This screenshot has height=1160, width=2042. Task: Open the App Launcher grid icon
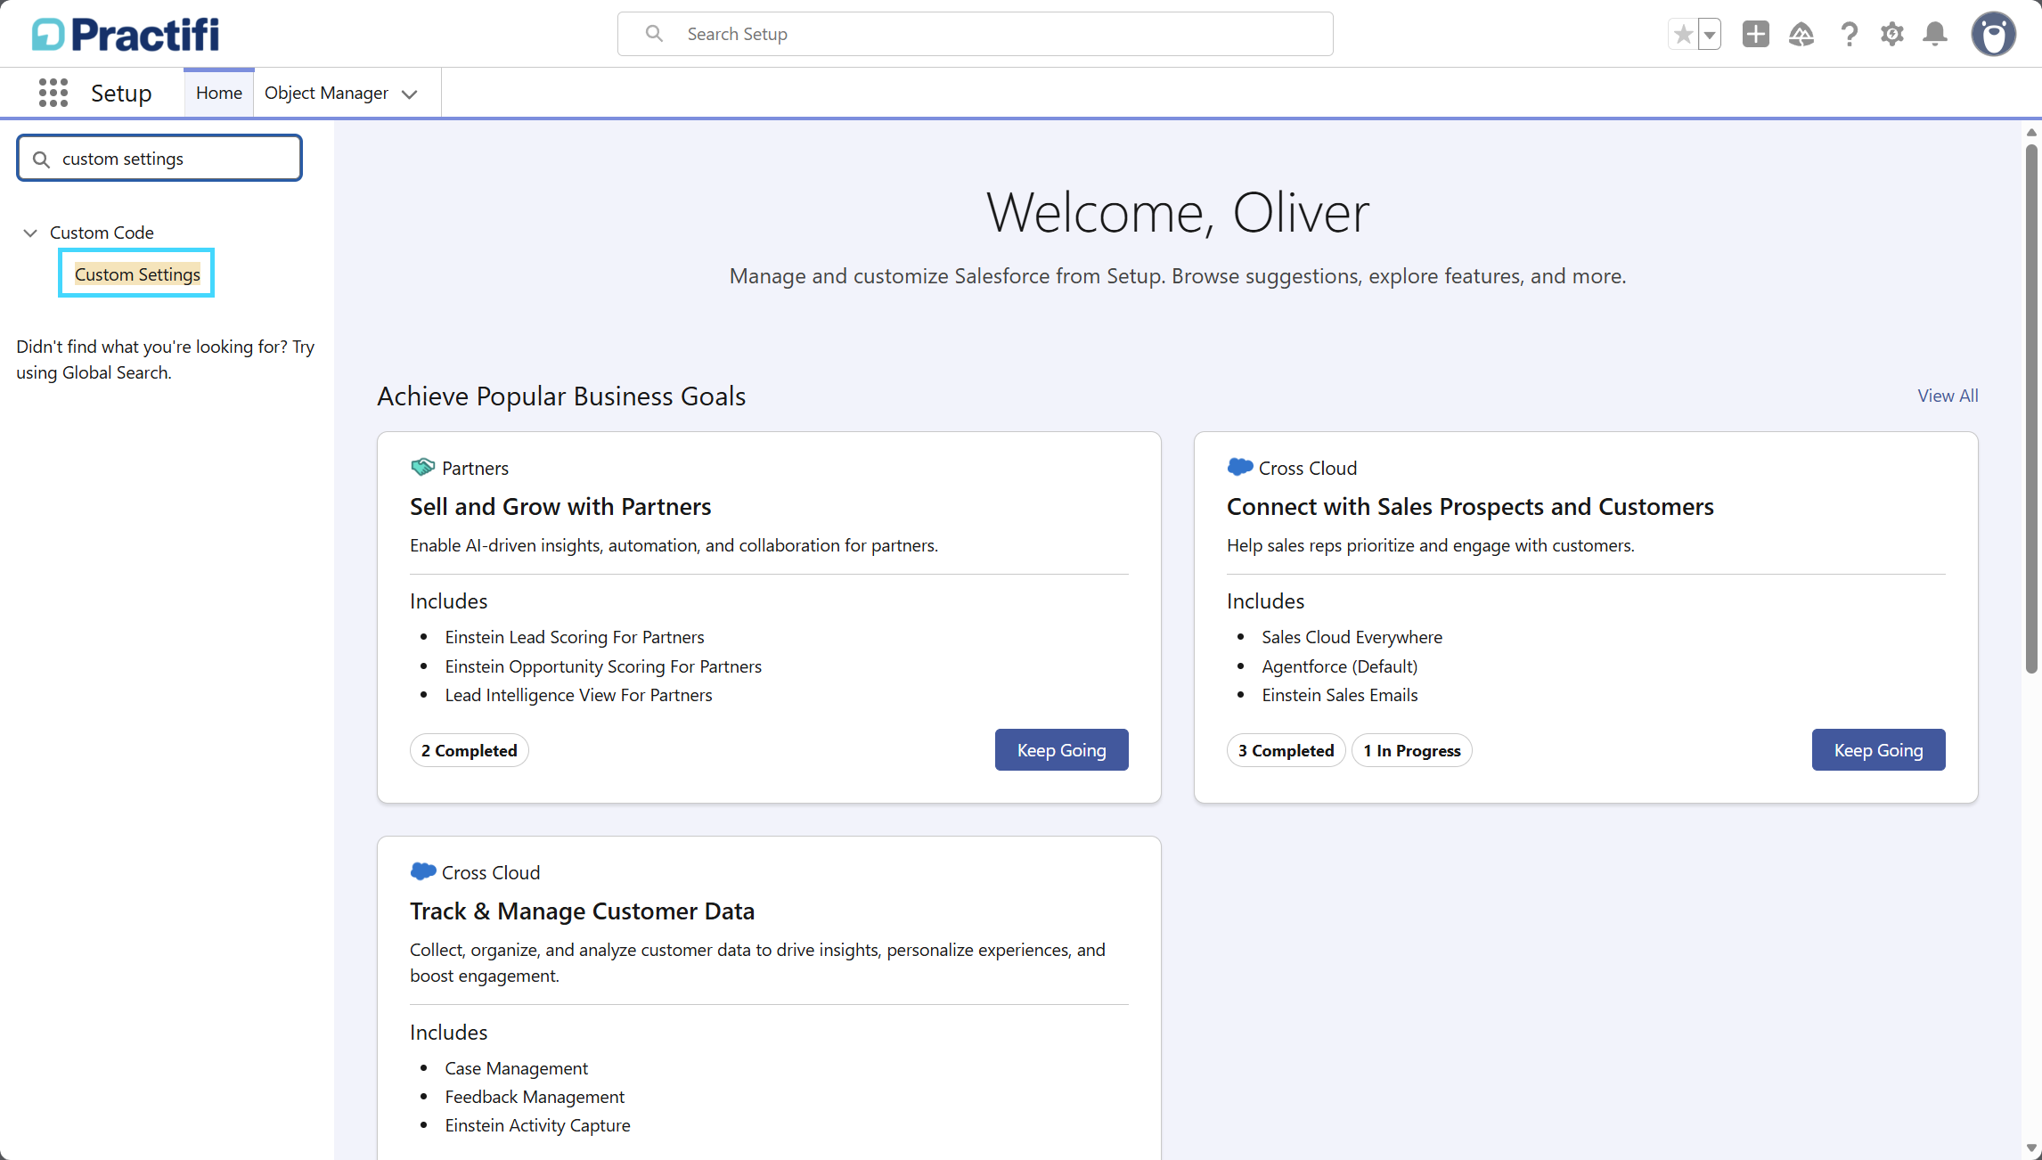53,93
